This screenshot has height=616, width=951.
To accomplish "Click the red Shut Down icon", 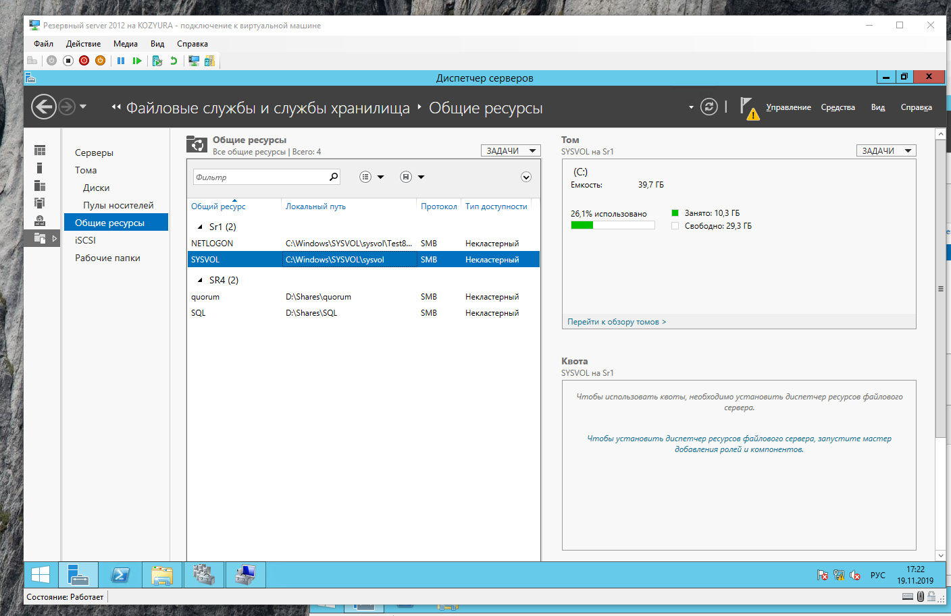I will [x=84, y=61].
